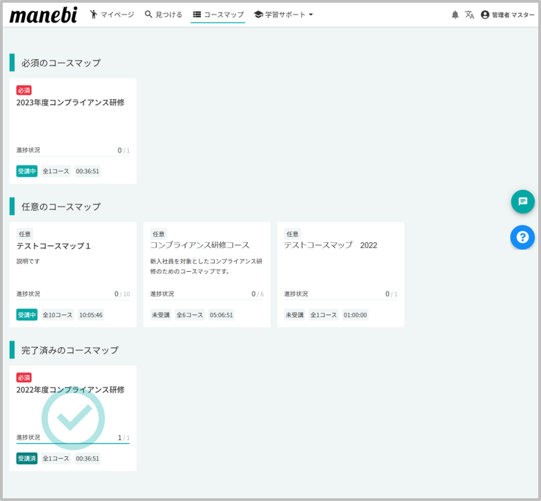Click progress bar on 2023年度コンプライアンス研修 card
The height and width of the screenshot is (501, 541).
pos(73,156)
